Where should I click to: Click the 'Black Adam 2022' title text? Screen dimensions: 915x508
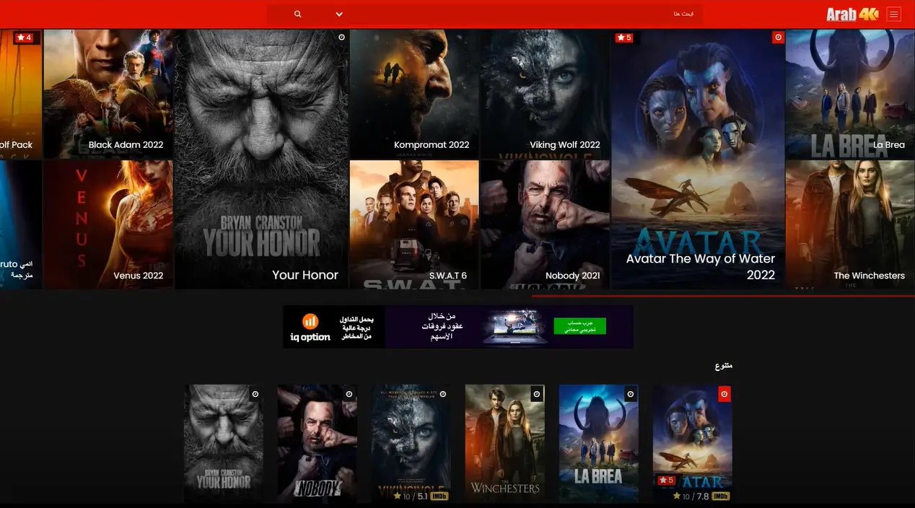pos(126,145)
